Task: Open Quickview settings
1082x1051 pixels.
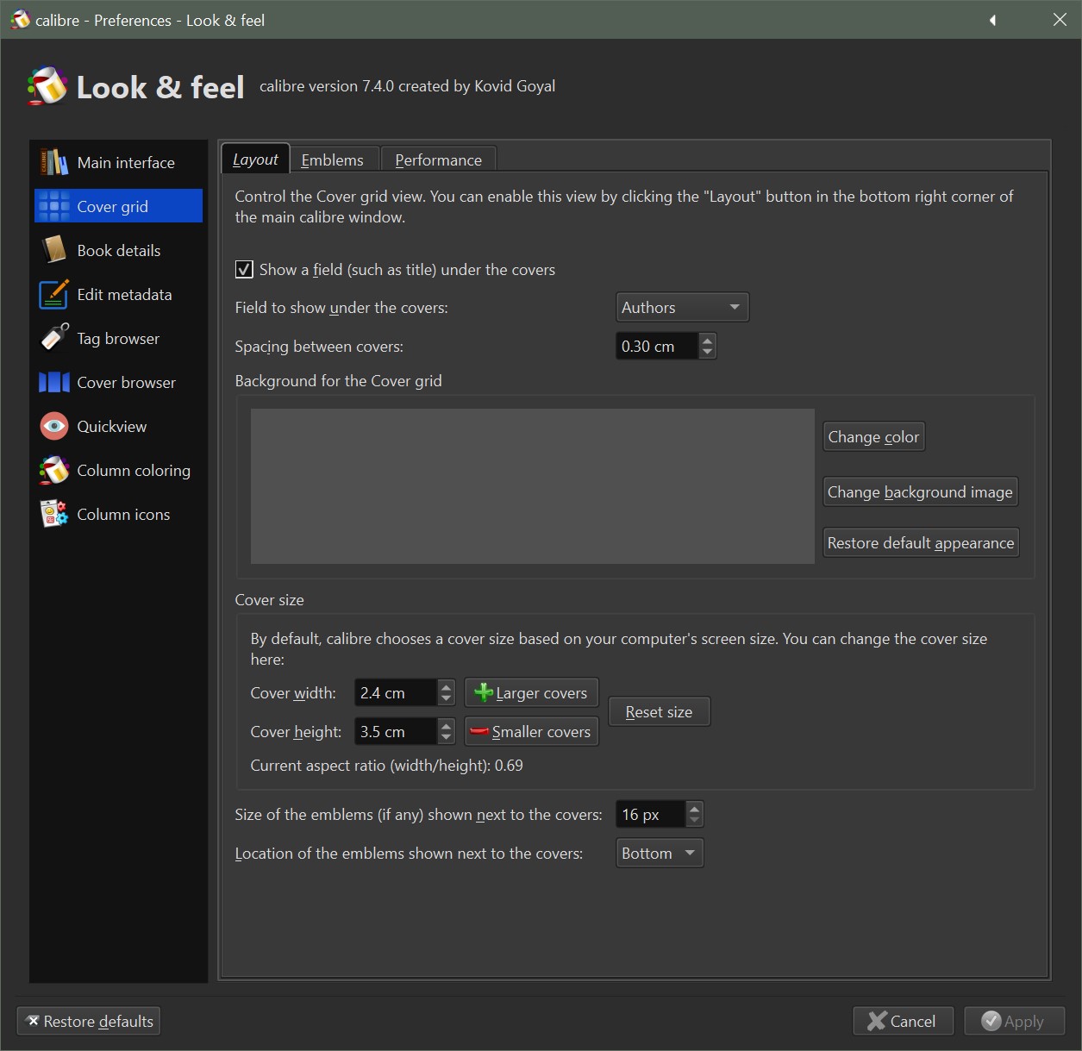Action: (x=119, y=426)
